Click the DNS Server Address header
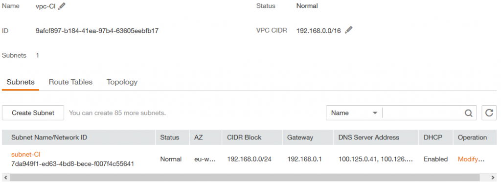This screenshot has height=183, width=501. pos(369,137)
